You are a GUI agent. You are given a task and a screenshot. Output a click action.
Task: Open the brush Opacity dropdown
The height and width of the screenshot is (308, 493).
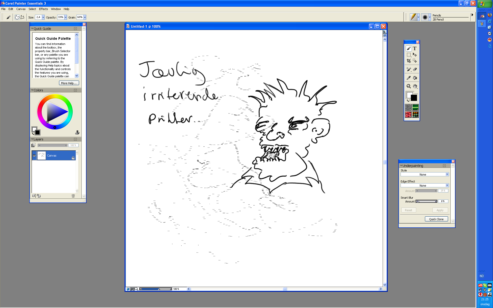(x=65, y=17)
